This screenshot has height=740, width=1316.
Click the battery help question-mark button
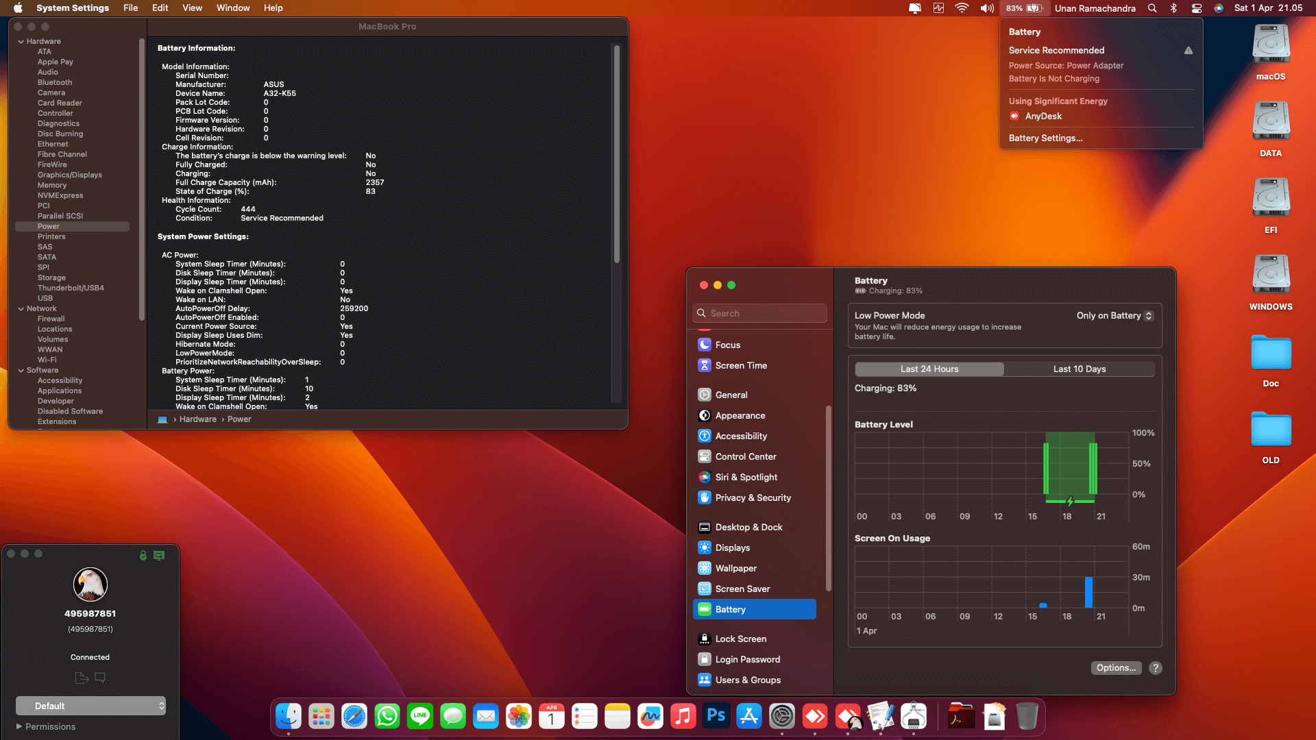click(x=1156, y=668)
